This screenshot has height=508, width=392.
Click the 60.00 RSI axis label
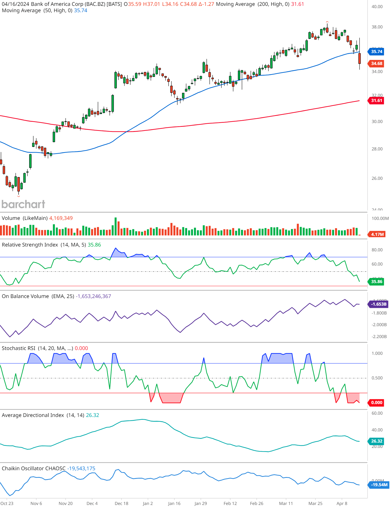point(377,264)
